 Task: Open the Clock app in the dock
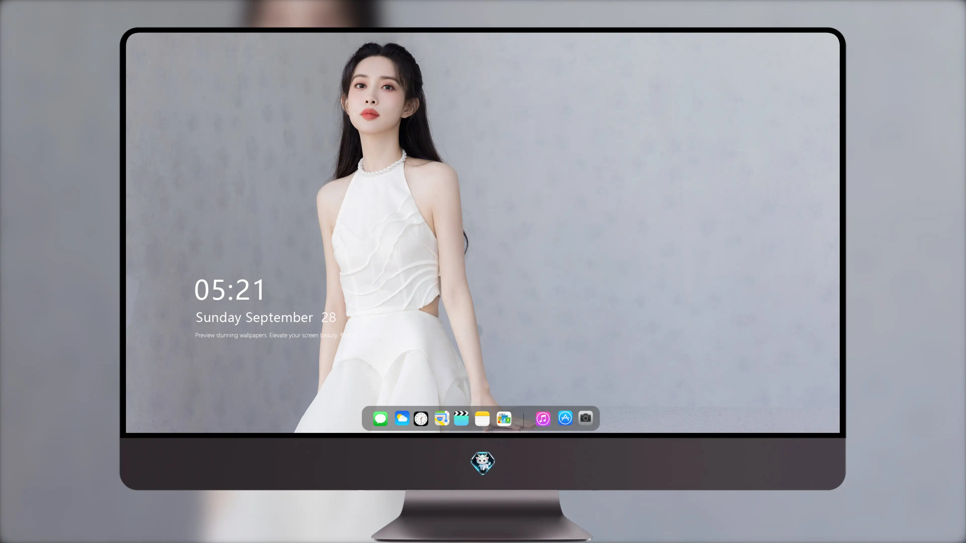[421, 419]
